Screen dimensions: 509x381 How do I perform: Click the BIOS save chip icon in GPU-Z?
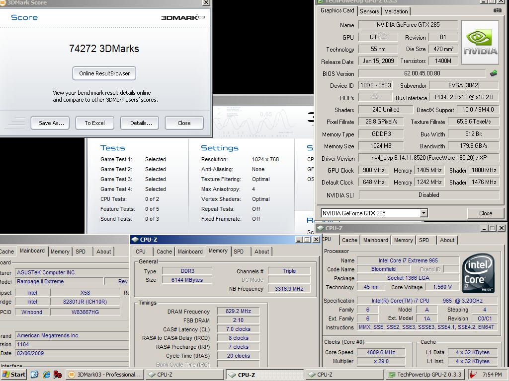pos(494,73)
